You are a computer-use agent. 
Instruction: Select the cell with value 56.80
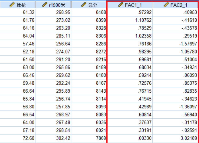(17, 107)
